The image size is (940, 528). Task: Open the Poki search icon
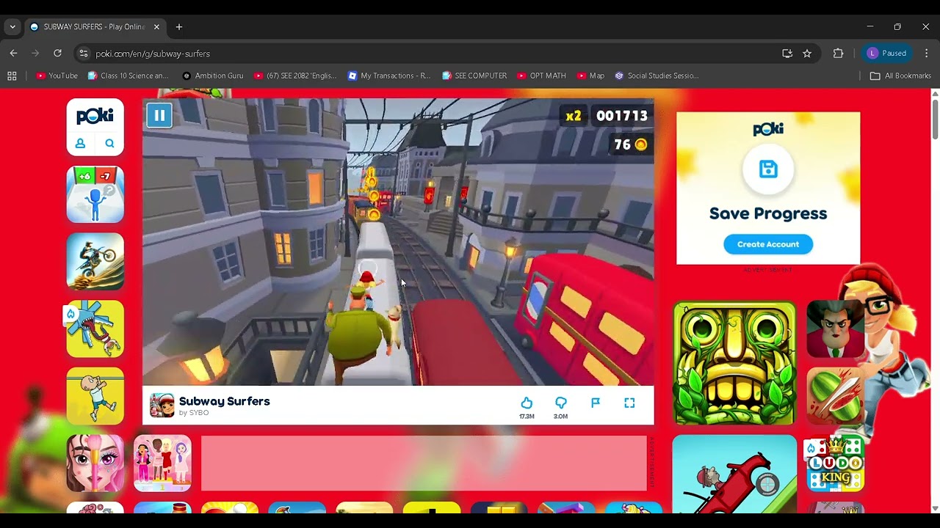tap(109, 144)
